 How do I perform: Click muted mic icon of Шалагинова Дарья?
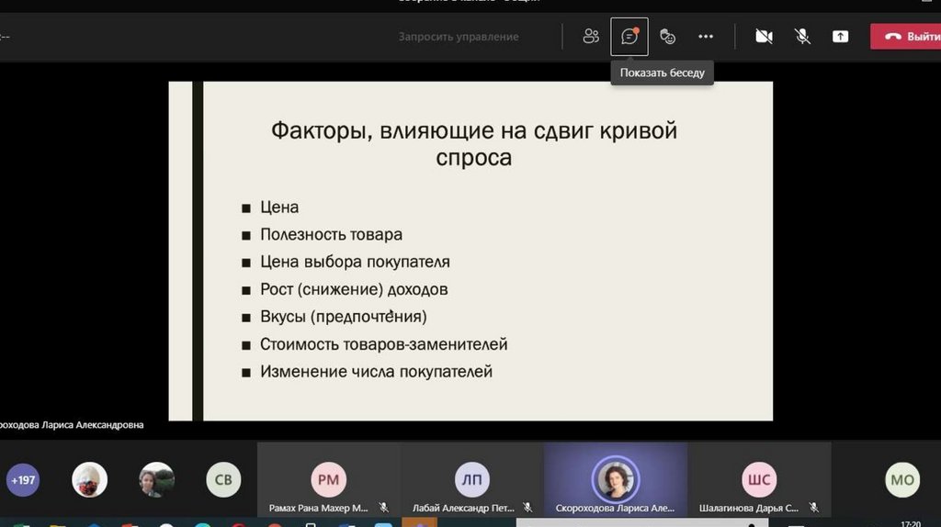[814, 508]
